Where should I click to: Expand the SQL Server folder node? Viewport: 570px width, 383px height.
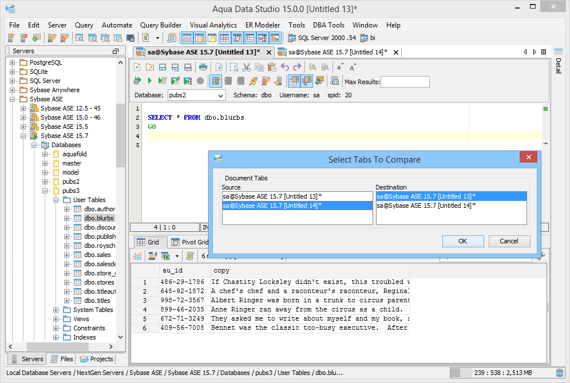tap(13, 81)
